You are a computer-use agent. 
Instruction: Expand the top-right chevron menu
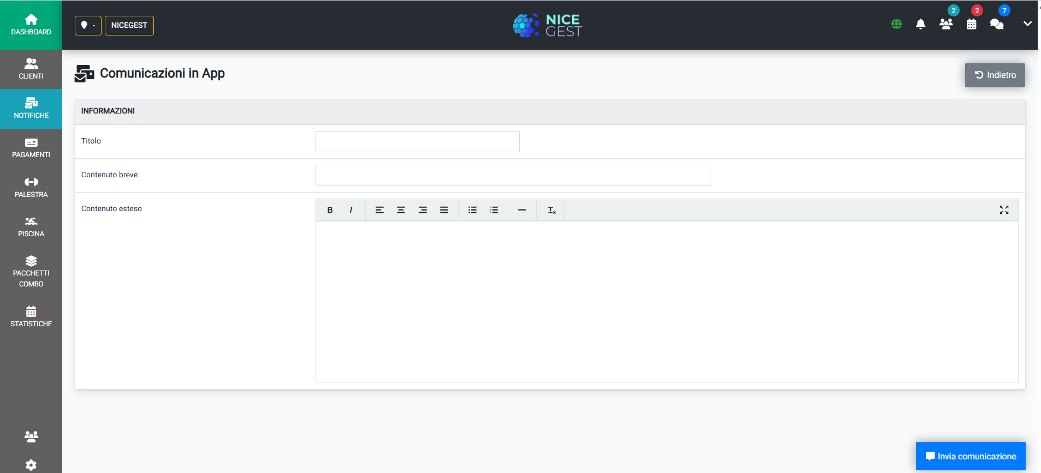click(x=1027, y=24)
